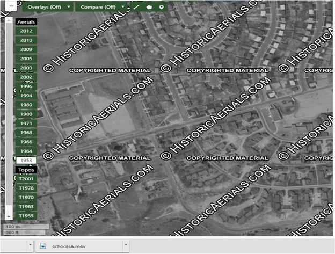Click the year list scrollbar down arrow

click(x=9, y=216)
